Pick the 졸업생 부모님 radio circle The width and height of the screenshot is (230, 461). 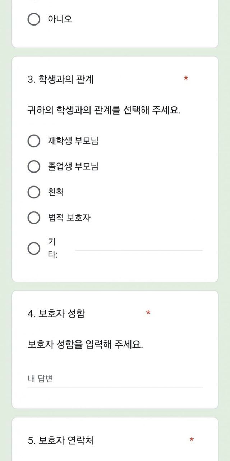(34, 166)
